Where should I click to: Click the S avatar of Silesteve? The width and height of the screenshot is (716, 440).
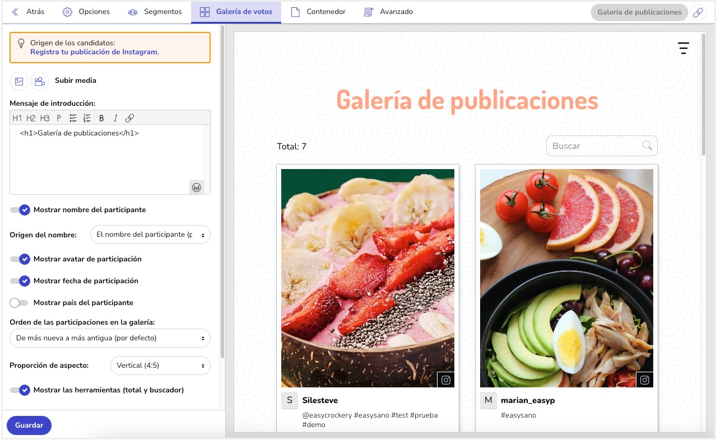click(x=290, y=400)
